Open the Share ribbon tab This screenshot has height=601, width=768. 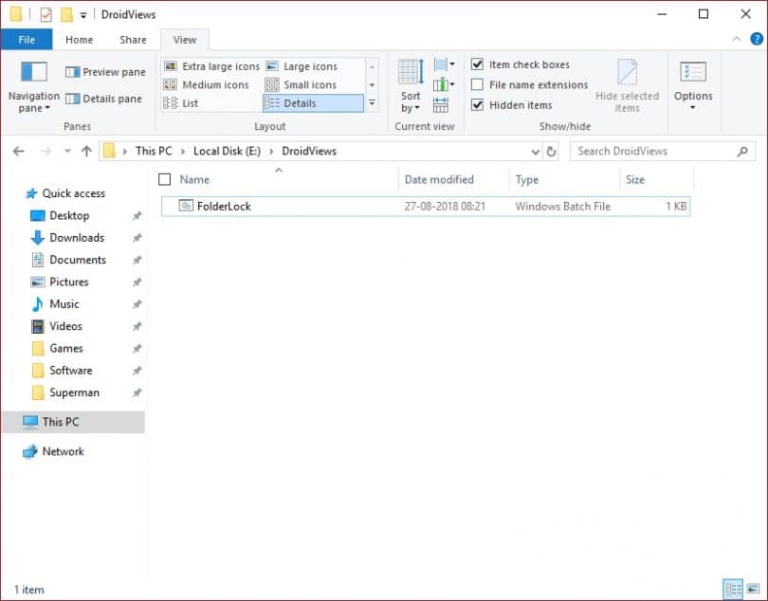coord(133,39)
